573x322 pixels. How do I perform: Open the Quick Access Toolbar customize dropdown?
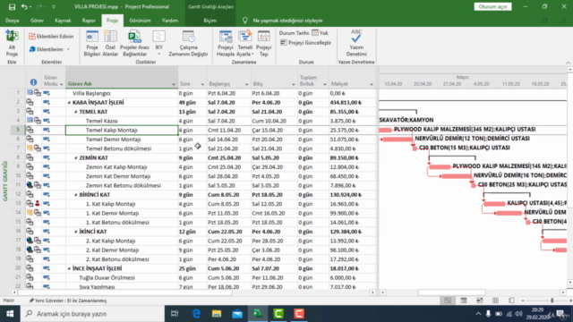point(54,6)
